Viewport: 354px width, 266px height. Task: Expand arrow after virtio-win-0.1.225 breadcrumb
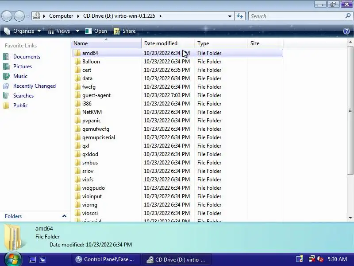click(161, 16)
